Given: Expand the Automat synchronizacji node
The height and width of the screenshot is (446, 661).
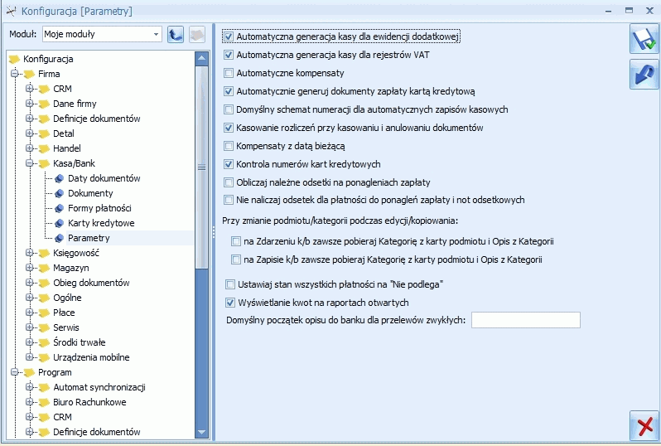Looking at the screenshot, I should click(x=30, y=387).
